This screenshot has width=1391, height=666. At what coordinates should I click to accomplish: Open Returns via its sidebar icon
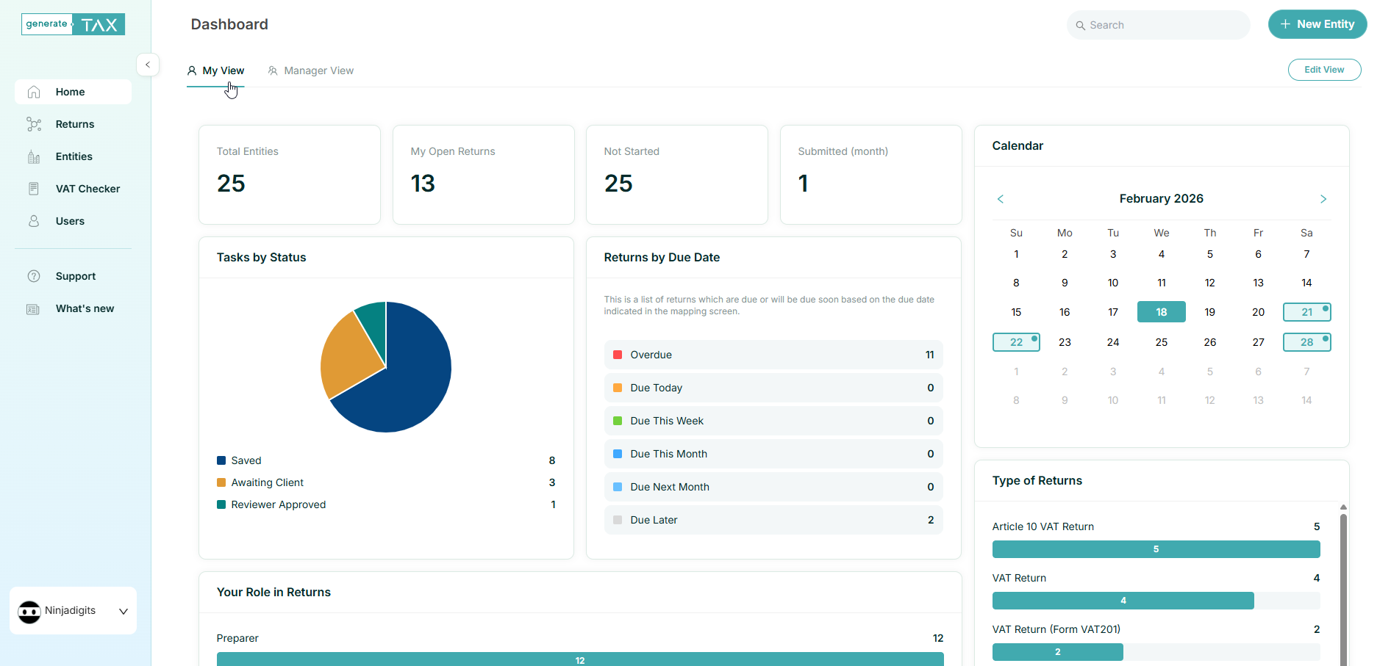(x=34, y=124)
